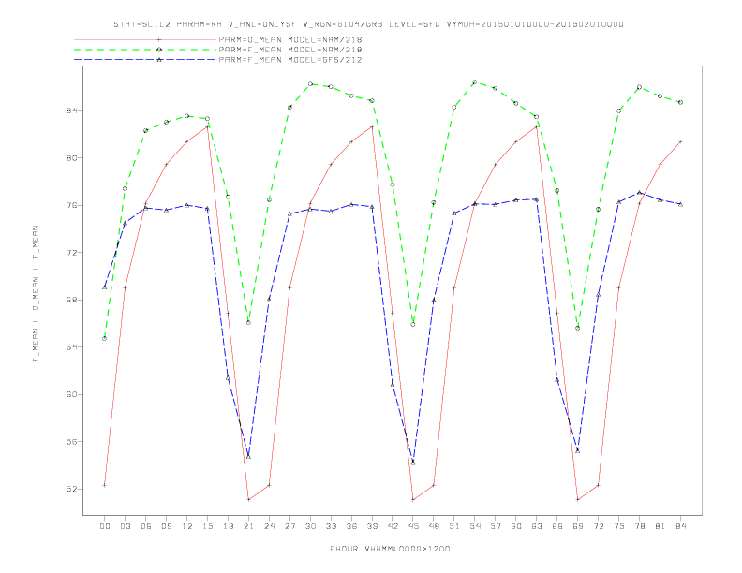
Task: Click x-axis forecast hour label 60
Action: click(x=516, y=526)
